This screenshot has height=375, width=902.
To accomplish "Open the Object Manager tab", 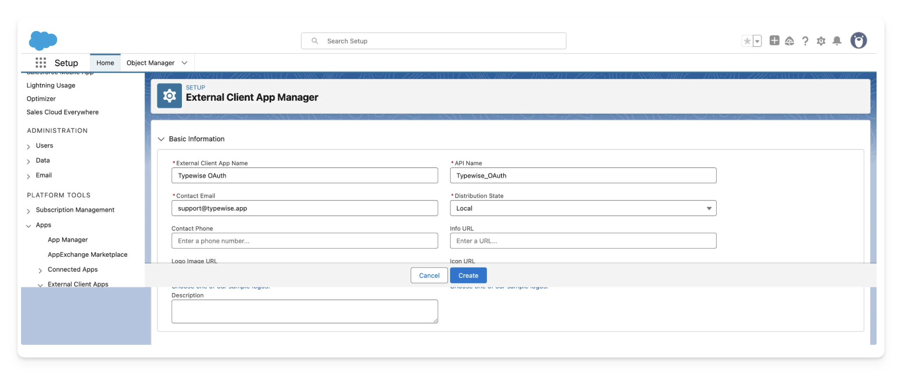I will [x=150, y=63].
